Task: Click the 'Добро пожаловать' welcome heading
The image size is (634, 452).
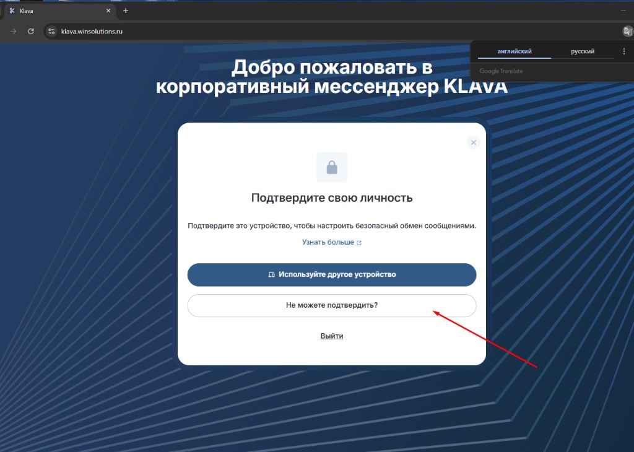Action: click(332, 77)
